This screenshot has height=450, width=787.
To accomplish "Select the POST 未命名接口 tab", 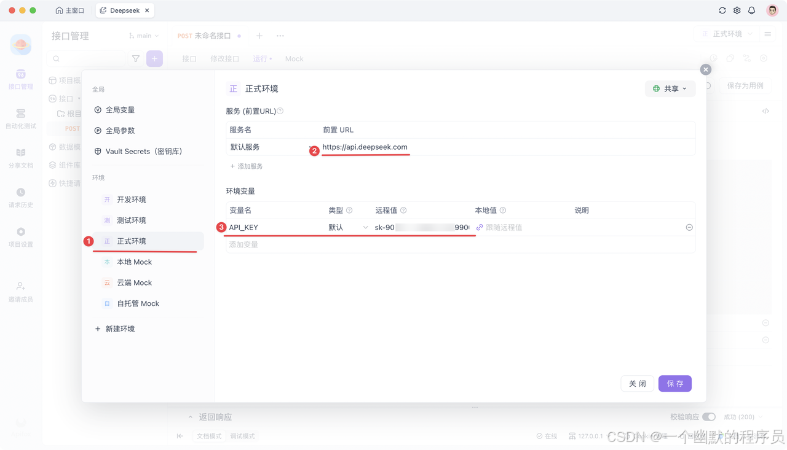I will 209,36.
